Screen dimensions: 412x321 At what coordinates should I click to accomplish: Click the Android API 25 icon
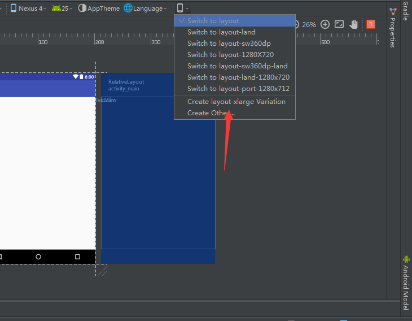point(56,8)
